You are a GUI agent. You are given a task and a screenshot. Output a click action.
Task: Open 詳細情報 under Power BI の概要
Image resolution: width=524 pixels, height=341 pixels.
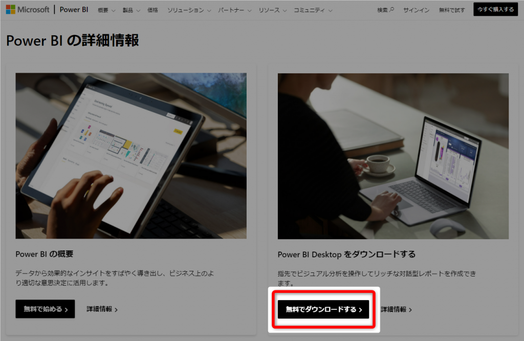(x=102, y=309)
